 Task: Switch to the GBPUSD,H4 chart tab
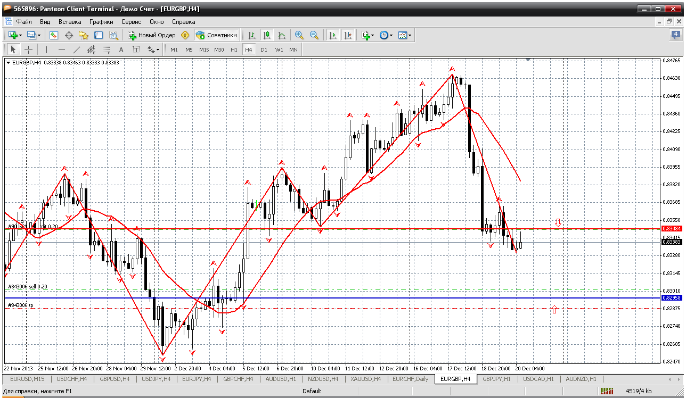(x=115, y=379)
